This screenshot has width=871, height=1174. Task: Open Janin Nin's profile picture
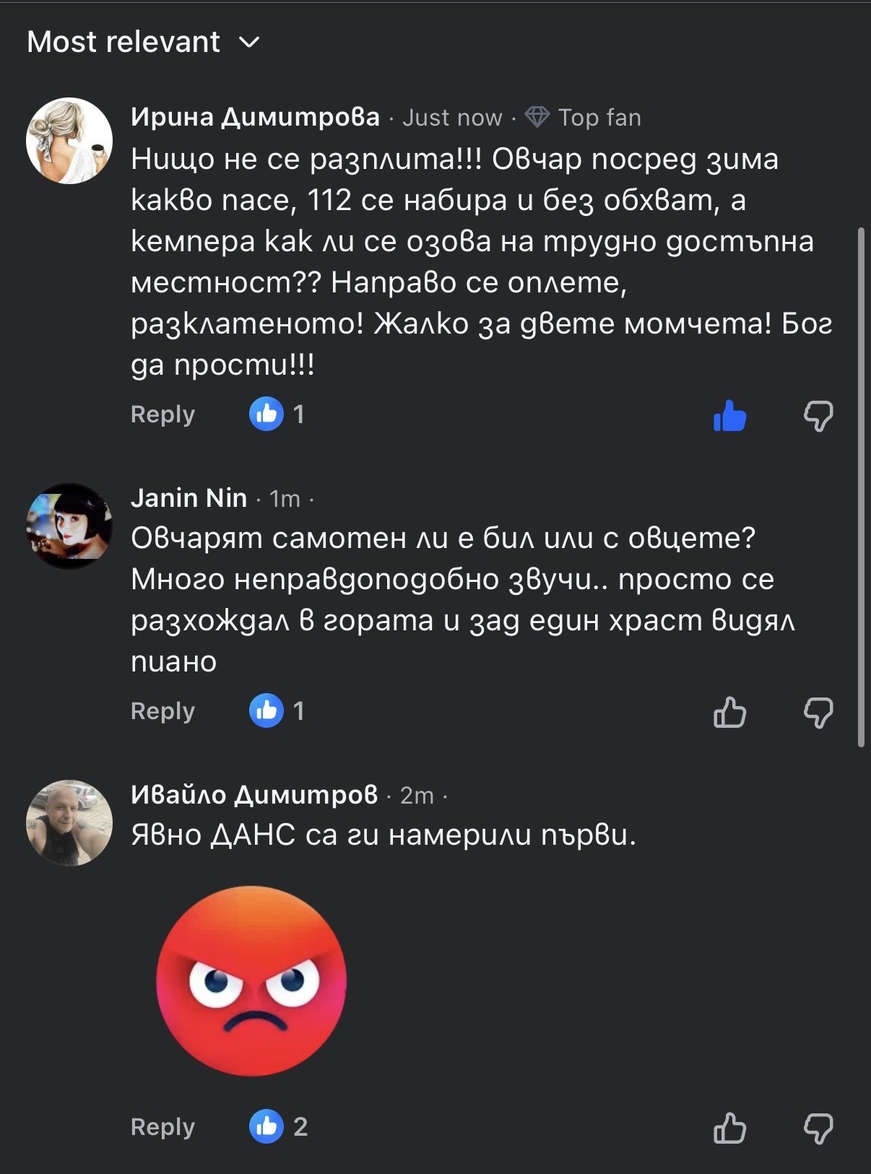point(69,526)
